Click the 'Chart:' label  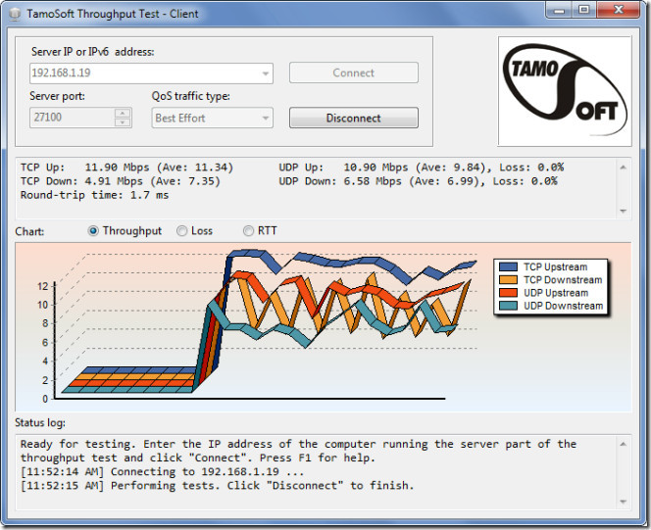(x=29, y=231)
